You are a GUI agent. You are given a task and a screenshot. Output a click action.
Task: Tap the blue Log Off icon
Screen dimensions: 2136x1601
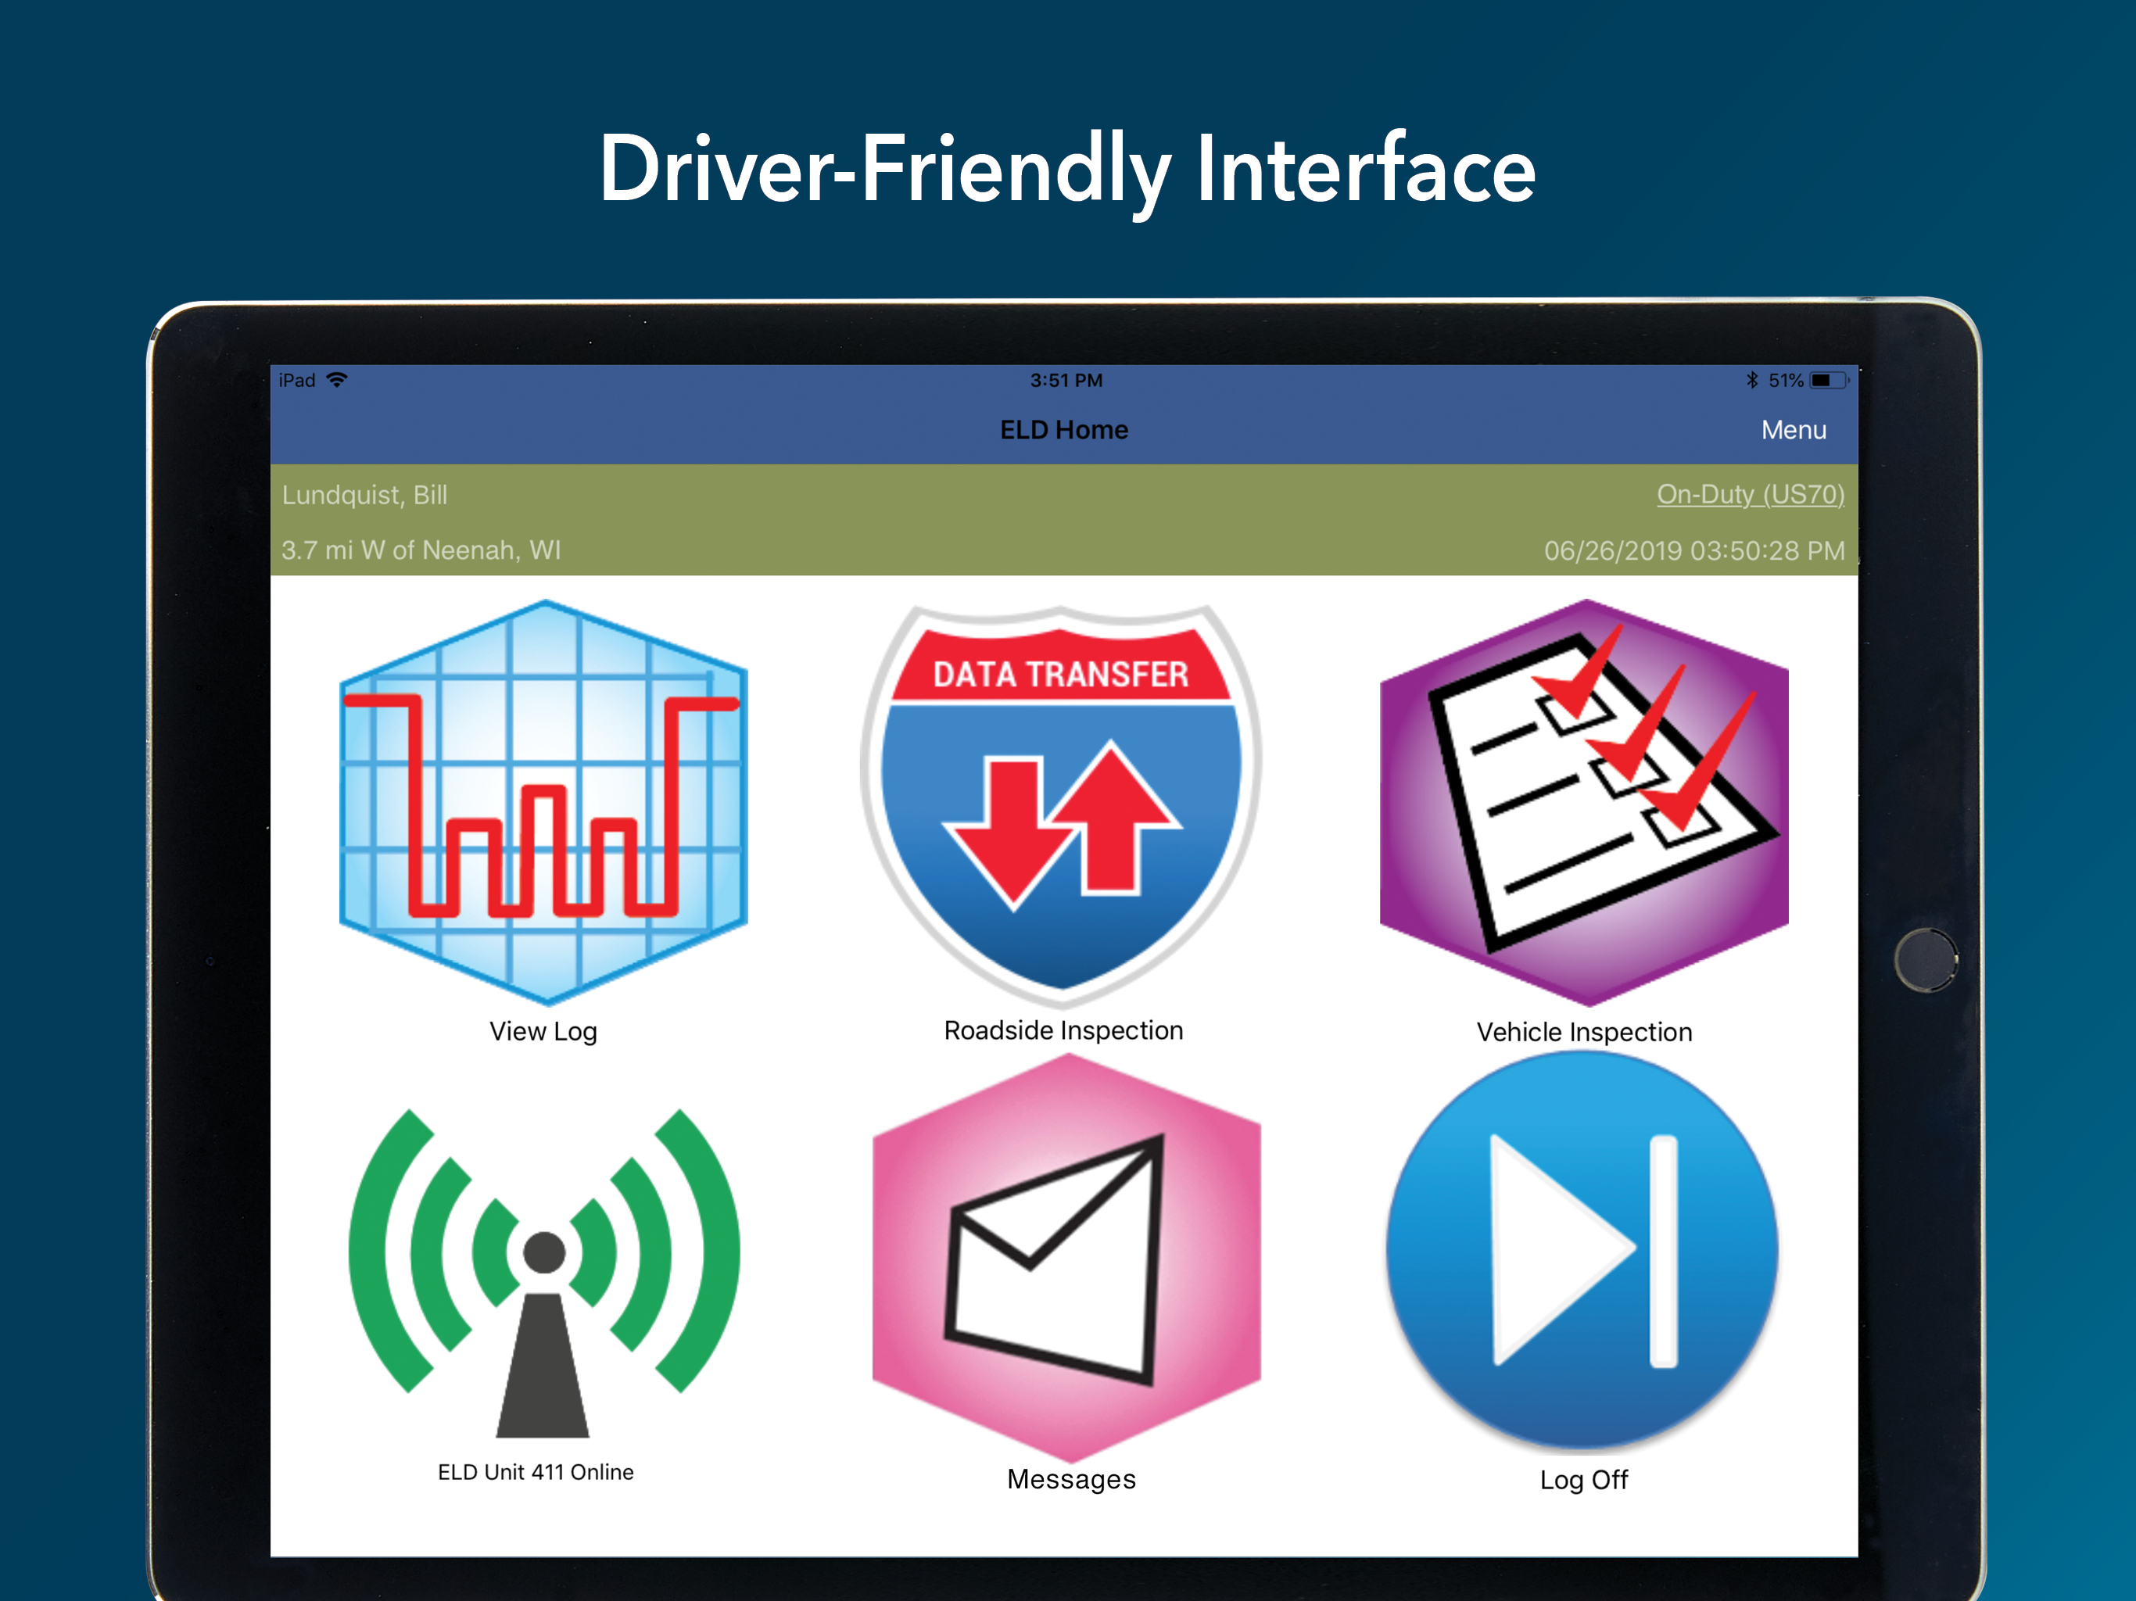coord(1582,1252)
